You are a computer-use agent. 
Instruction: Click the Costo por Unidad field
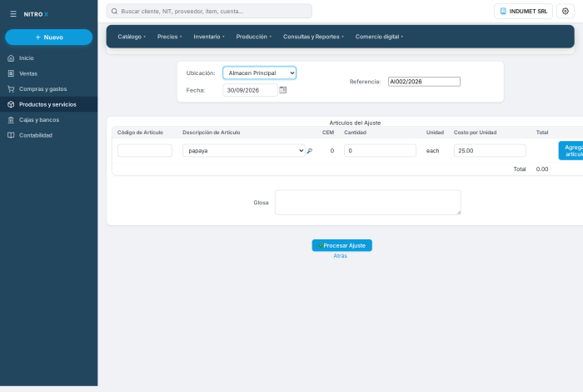tap(490, 151)
